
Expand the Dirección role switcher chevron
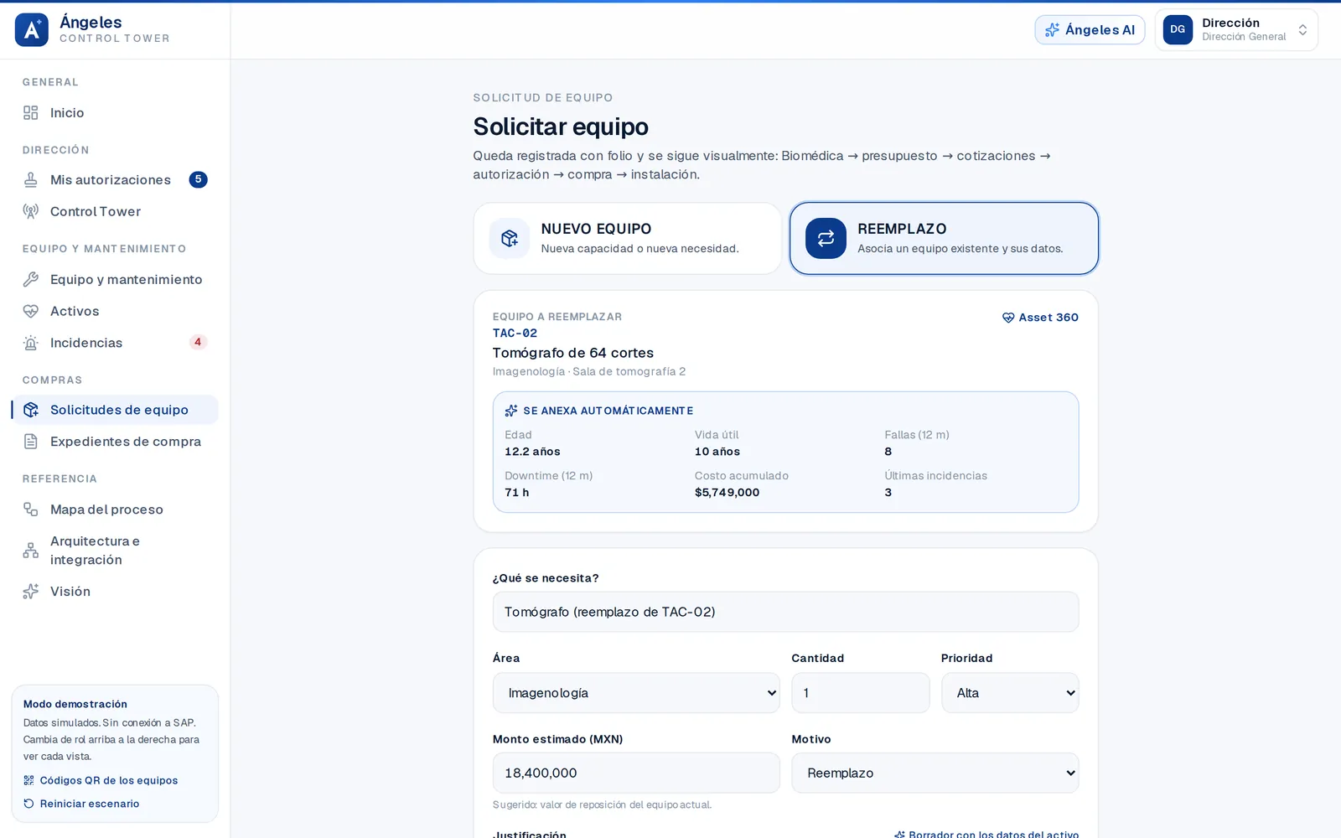click(x=1302, y=30)
